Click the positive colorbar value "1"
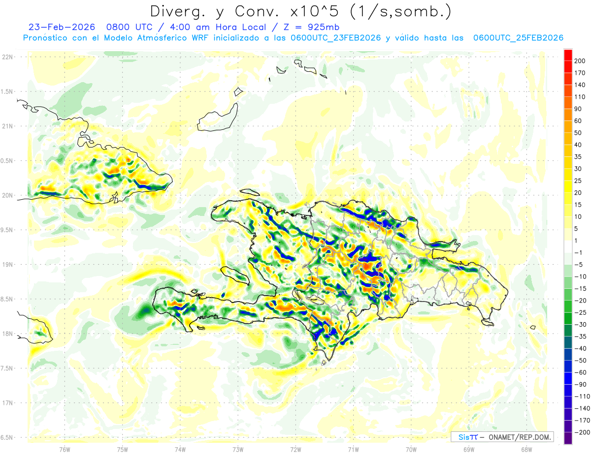The width and height of the screenshot is (591, 456). pos(577,241)
